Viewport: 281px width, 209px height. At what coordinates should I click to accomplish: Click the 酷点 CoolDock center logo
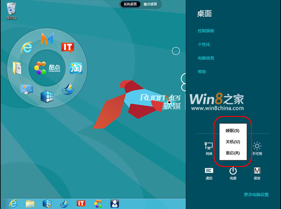47,68
